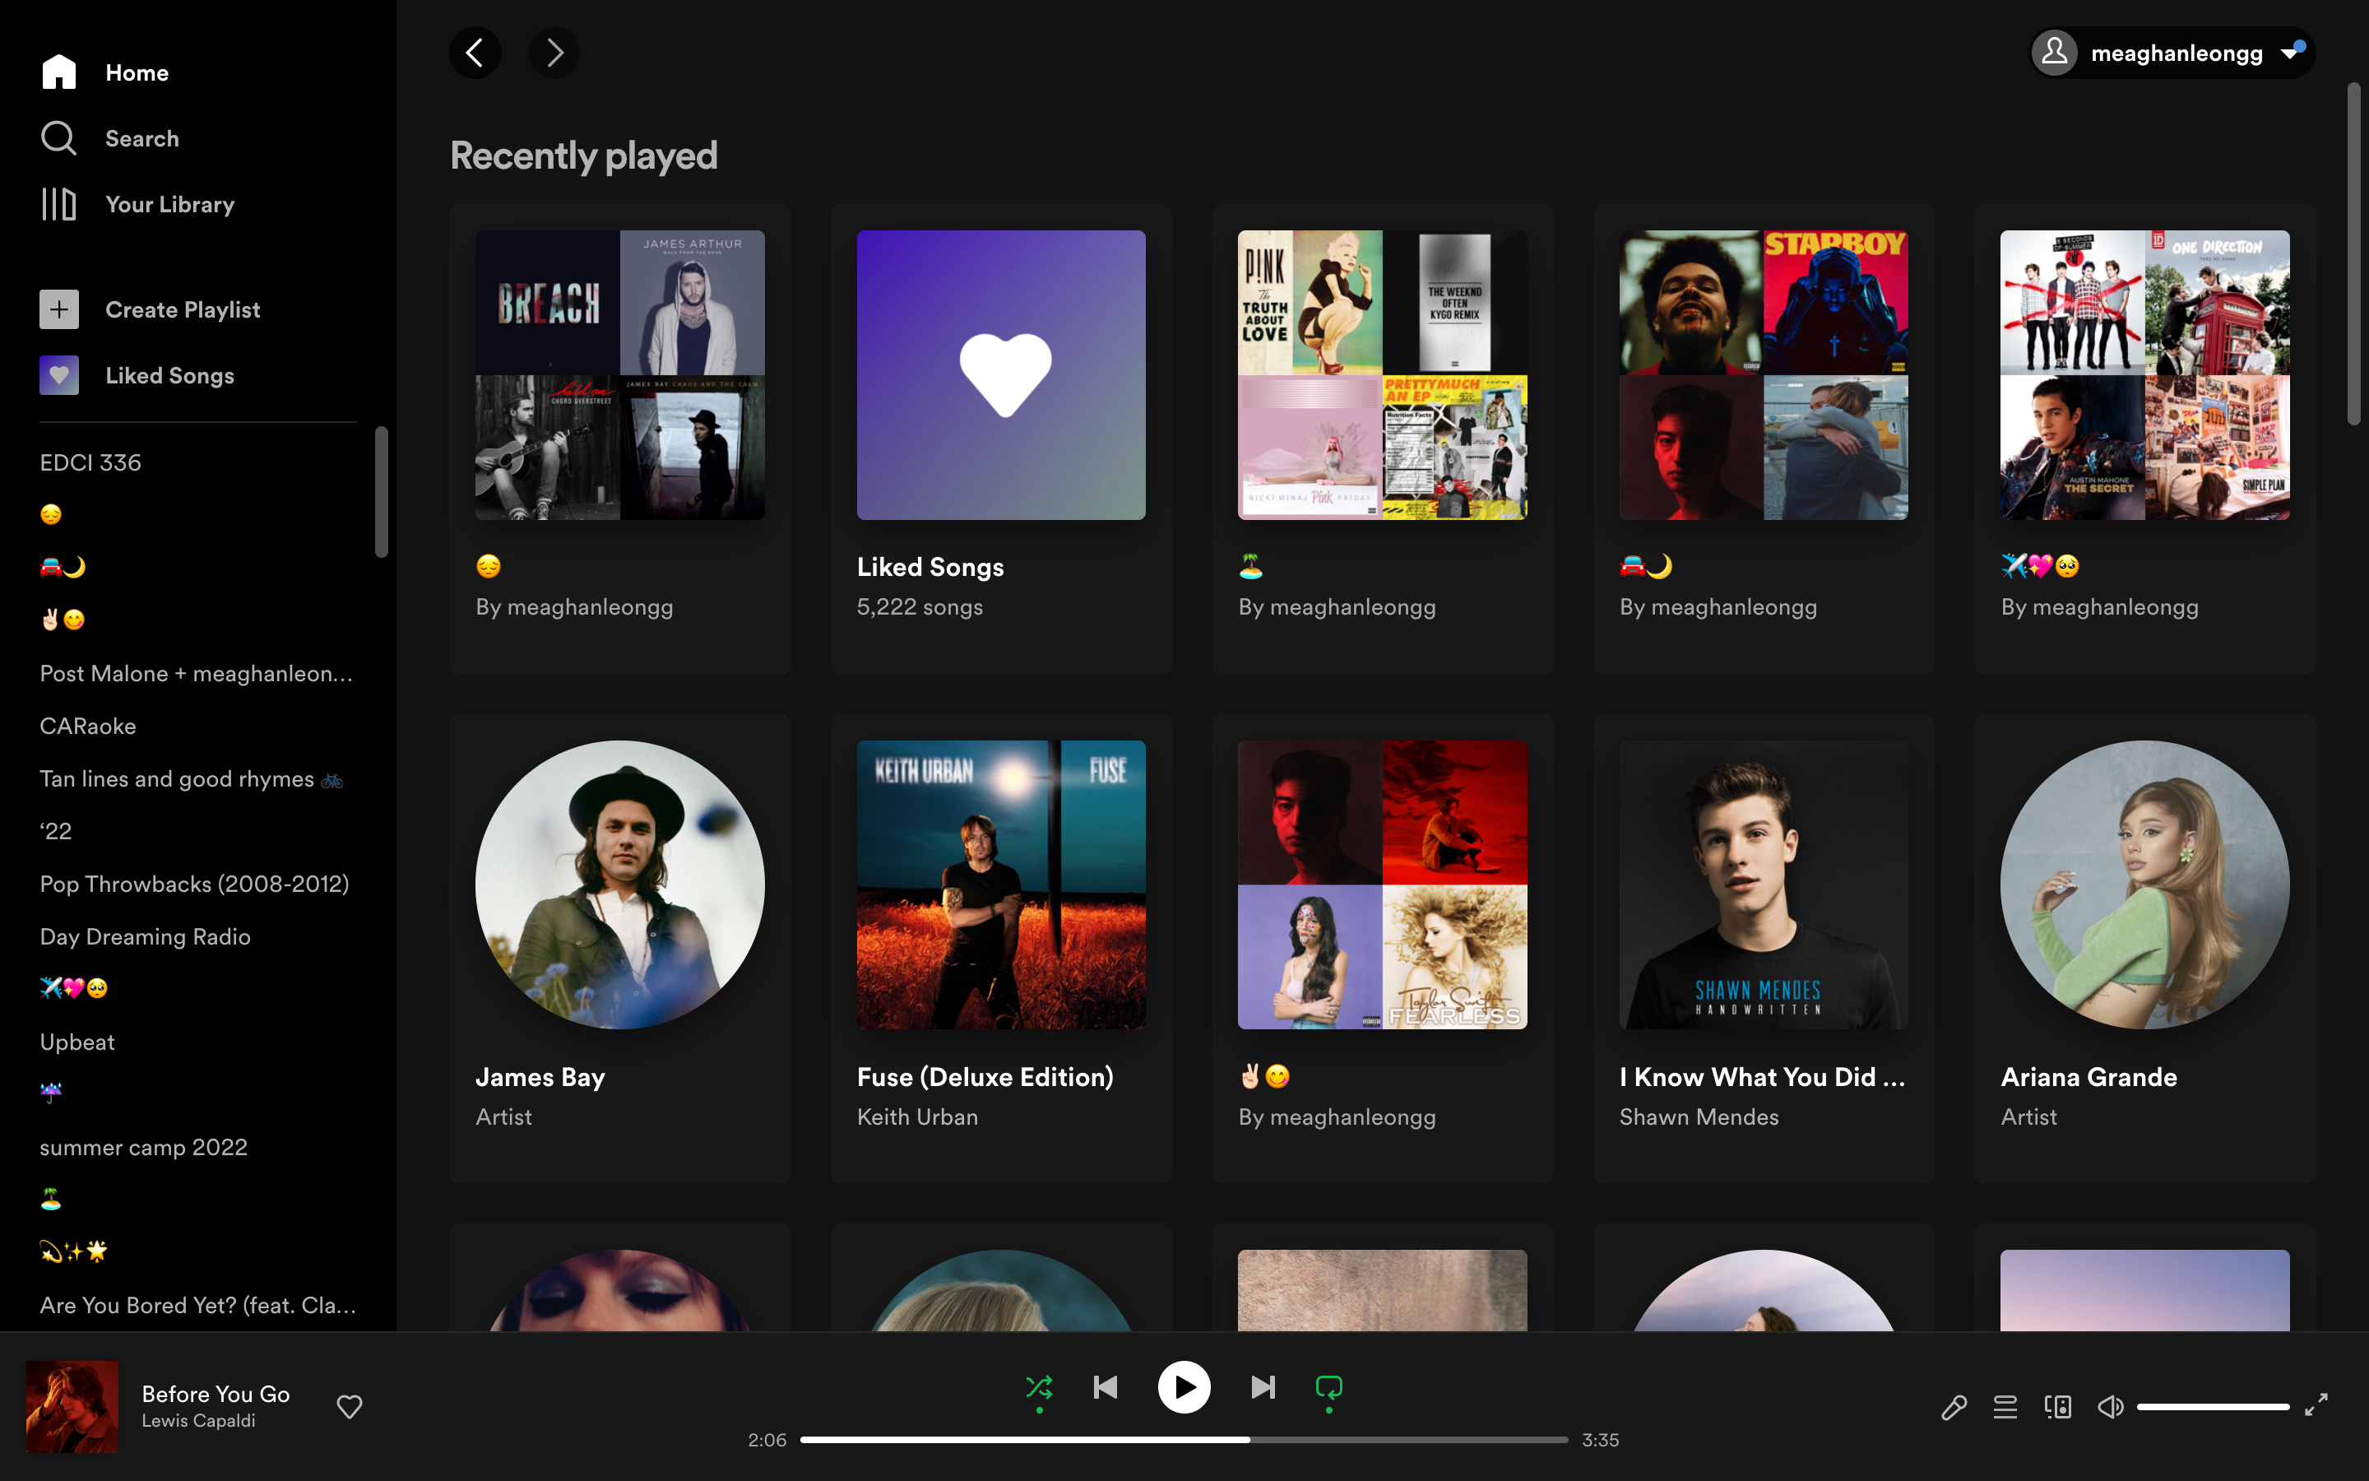Open the play queue icon
The image size is (2369, 1481).
pos(2005,1408)
